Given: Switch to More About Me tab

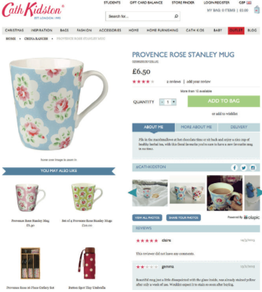Looking at the screenshot, I should (196, 127).
